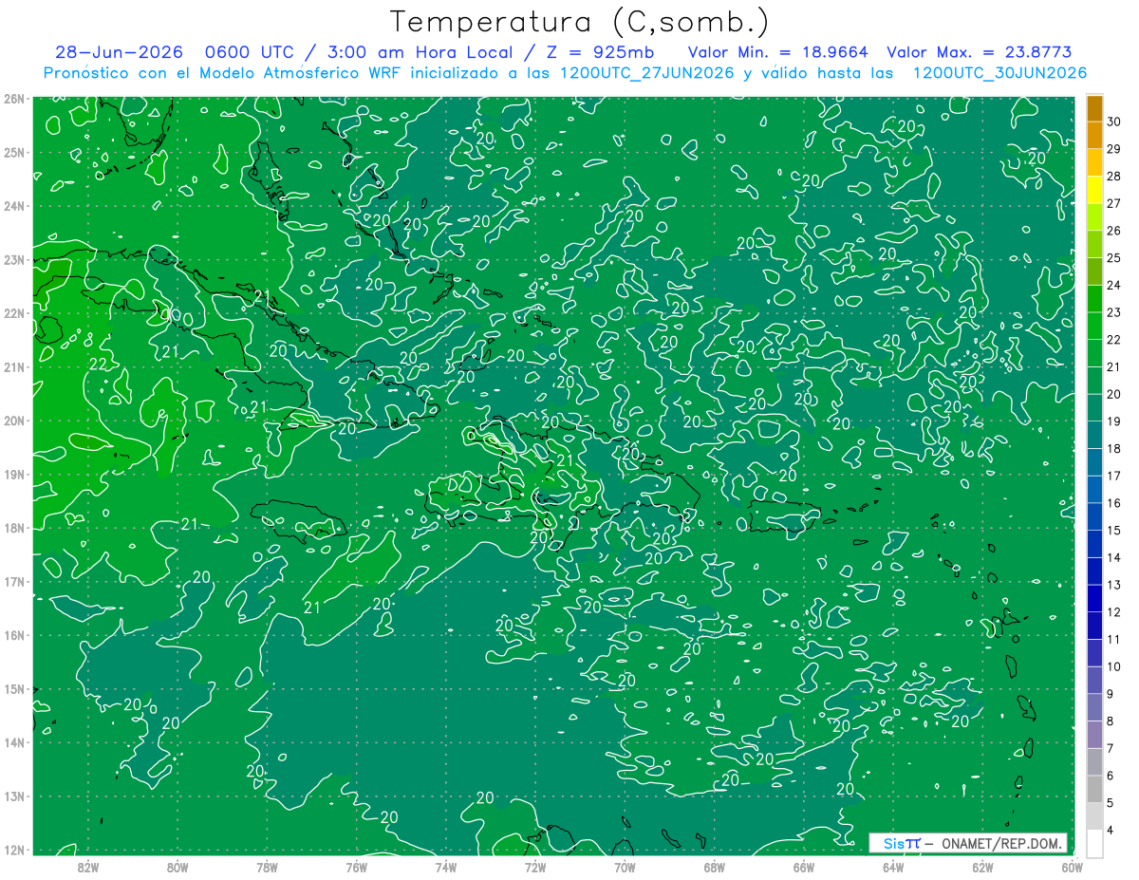This screenshot has height=880, width=1139.
Task: Click the "68W" longitude axis label
Action: (x=714, y=867)
